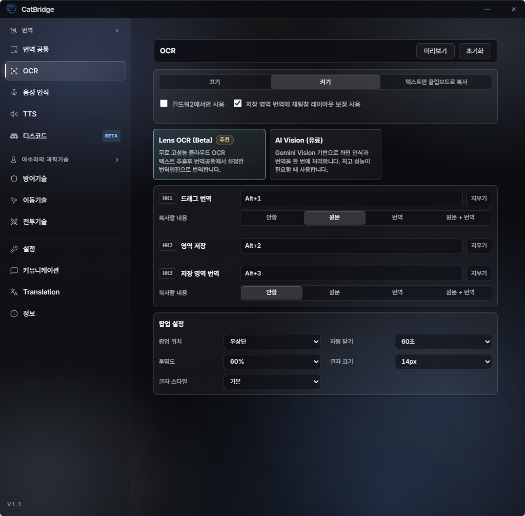Switch OCR mode to 켜기
The height and width of the screenshot is (516, 525).
tap(326, 82)
